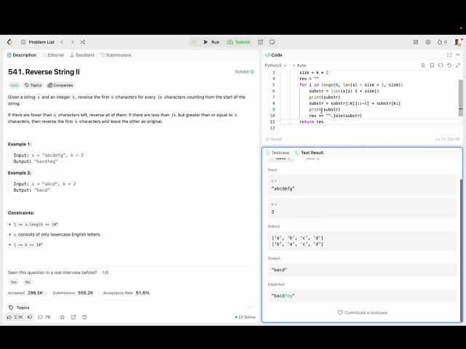This screenshot has height=349, width=466.
Task: Show the Companies tag chip
Action: pyautogui.click(x=60, y=85)
